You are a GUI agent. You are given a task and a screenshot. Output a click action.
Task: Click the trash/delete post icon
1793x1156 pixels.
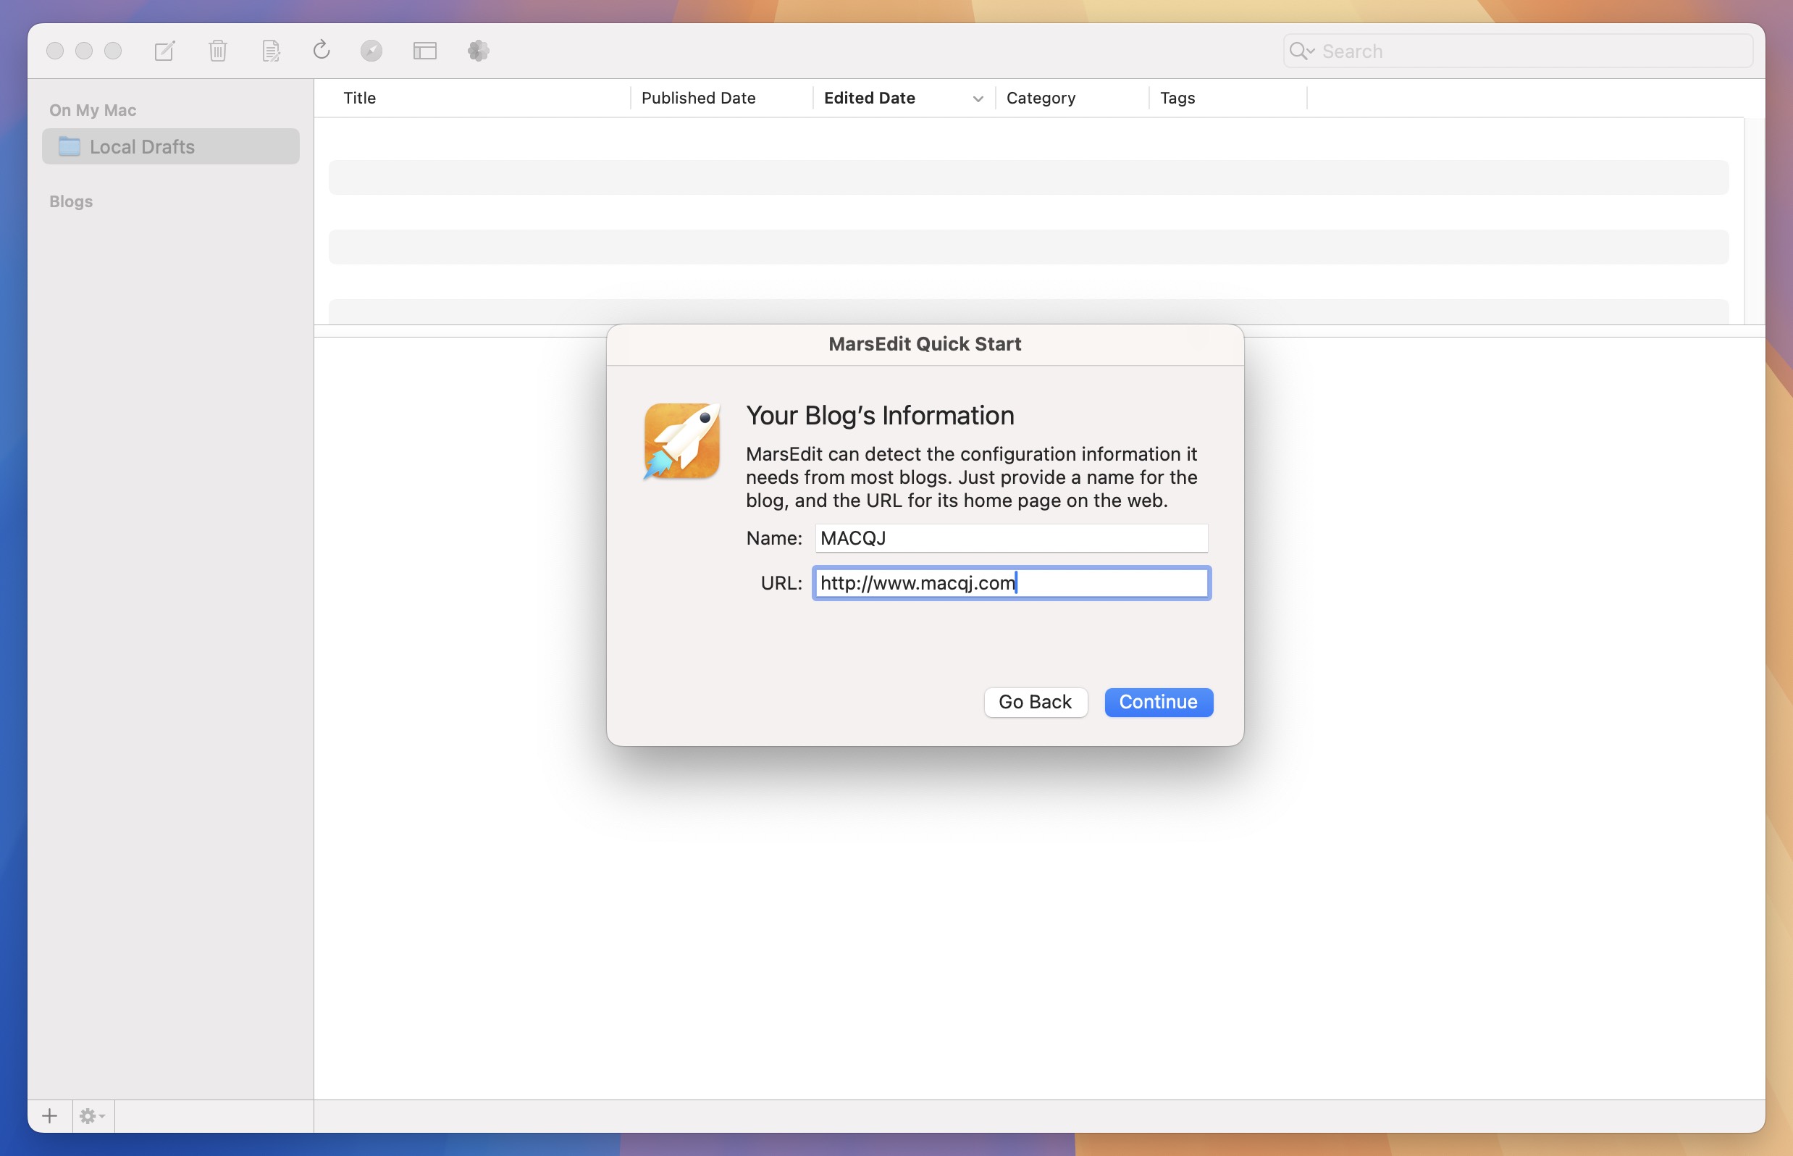(217, 50)
